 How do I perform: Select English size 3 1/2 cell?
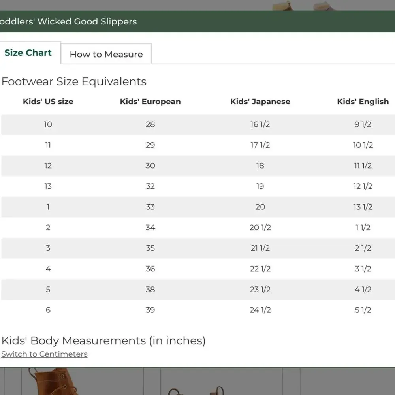363,269
